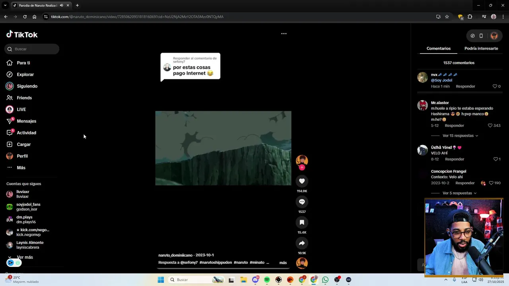Reply to nvx comment
Screen dimensions: 509x286
coord(465,86)
